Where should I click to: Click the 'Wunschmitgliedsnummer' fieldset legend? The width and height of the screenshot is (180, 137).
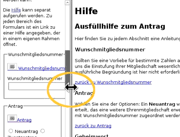[35, 55]
